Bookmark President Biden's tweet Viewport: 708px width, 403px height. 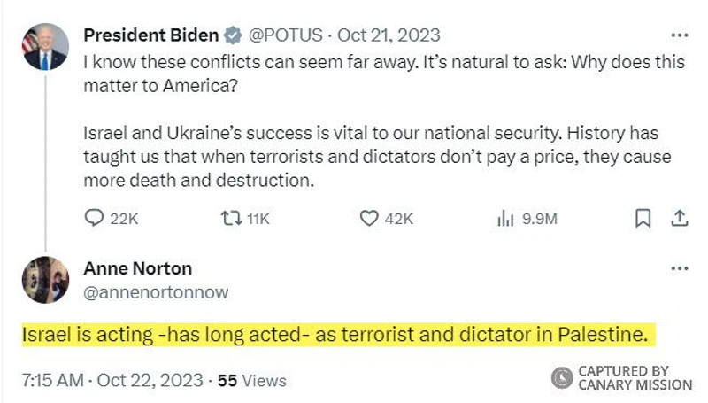644,218
